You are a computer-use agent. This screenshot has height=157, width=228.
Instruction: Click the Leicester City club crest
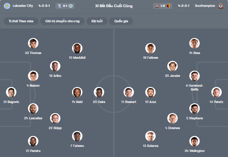[7, 6]
